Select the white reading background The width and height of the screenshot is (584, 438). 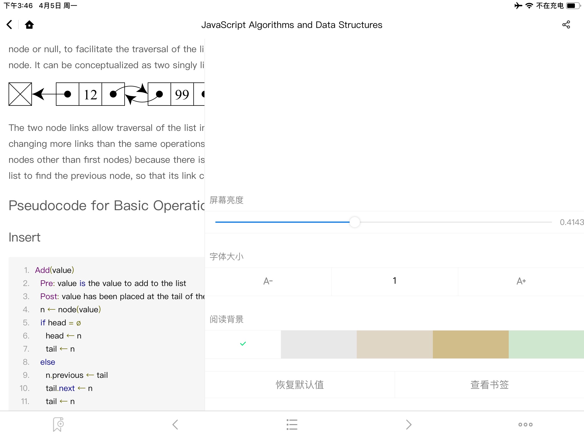coord(243,344)
